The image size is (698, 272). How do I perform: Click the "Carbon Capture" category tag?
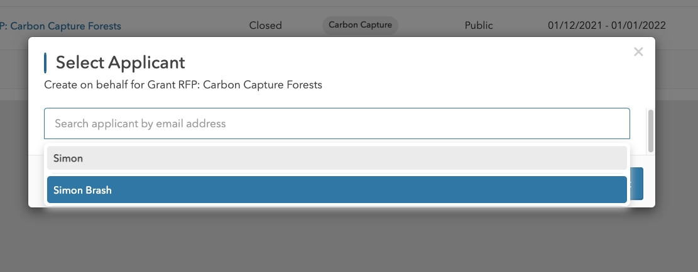[x=360, y=25]
